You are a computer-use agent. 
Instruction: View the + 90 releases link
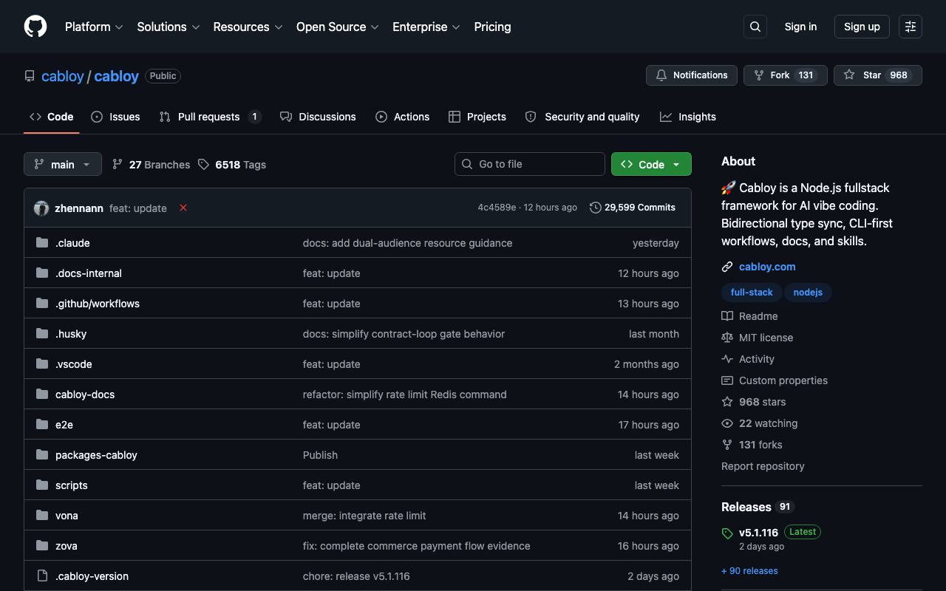point(749,571)
